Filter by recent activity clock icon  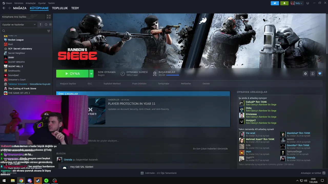coord(46,25)
